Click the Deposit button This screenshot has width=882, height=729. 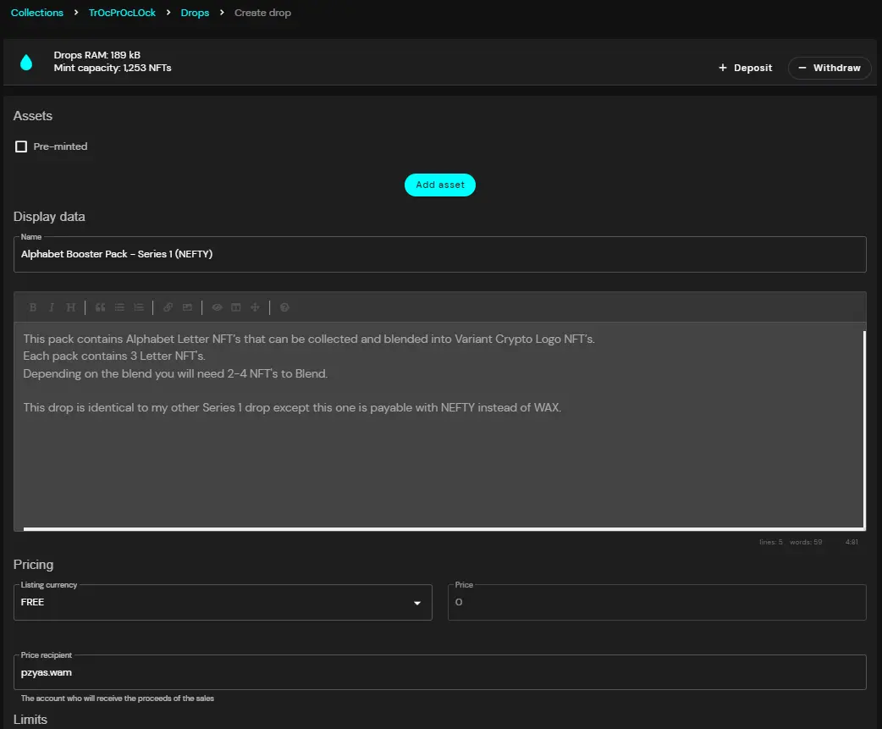(x=746, y=68)
